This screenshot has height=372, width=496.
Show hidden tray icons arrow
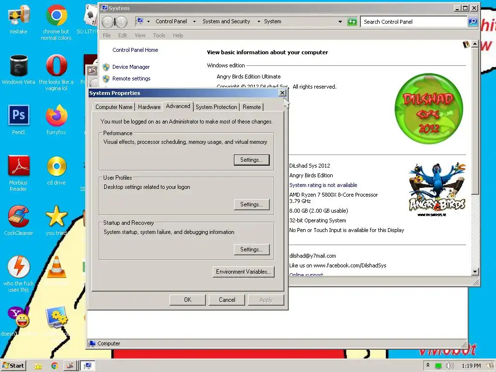point(428,365)
